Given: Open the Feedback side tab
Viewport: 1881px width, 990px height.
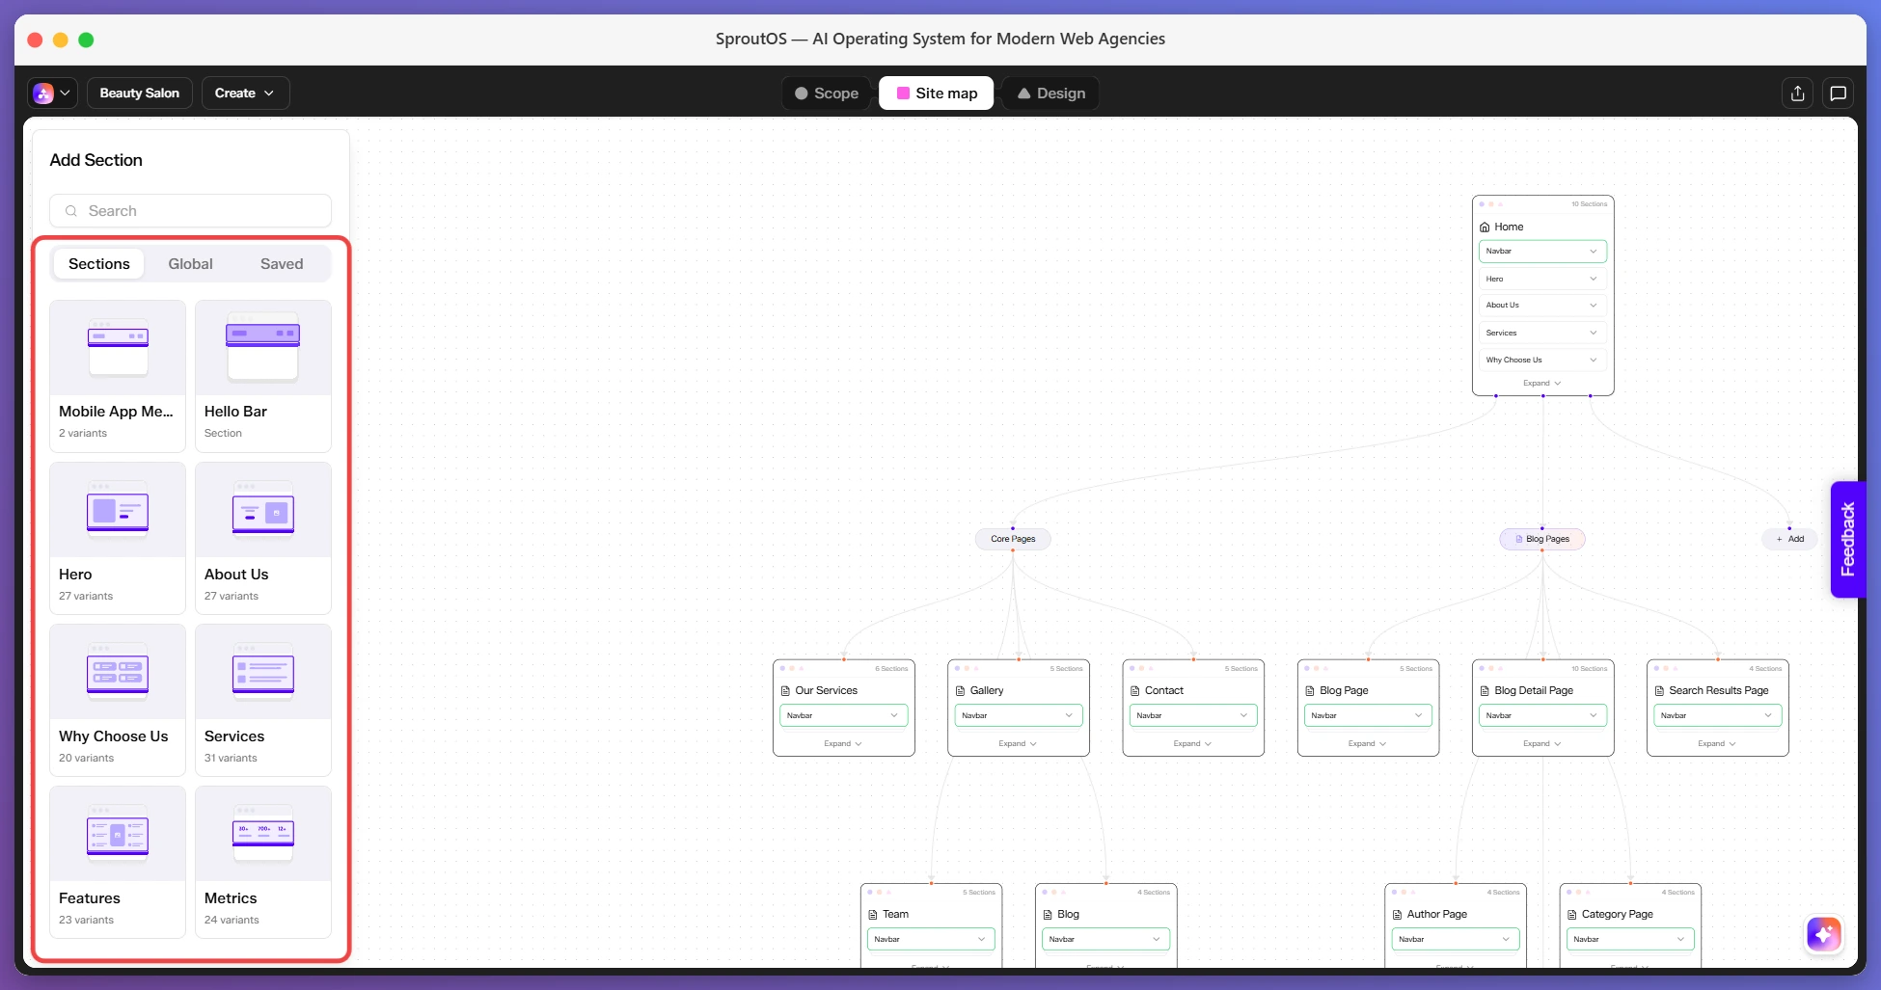Looking at the screenshot, I should pyautogui.click(x=1847, y=540).
